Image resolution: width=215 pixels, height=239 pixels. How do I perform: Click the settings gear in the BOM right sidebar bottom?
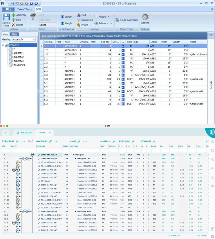click(x=212, y=236)
